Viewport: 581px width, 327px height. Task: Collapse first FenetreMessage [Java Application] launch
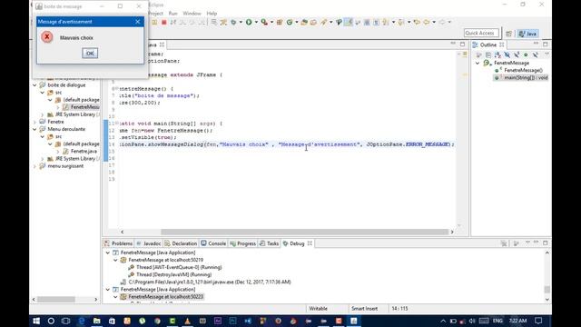[108, 253]
